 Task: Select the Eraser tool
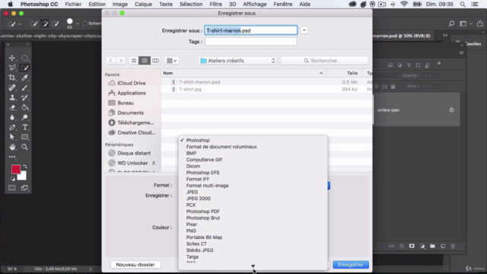pos(12,107)
